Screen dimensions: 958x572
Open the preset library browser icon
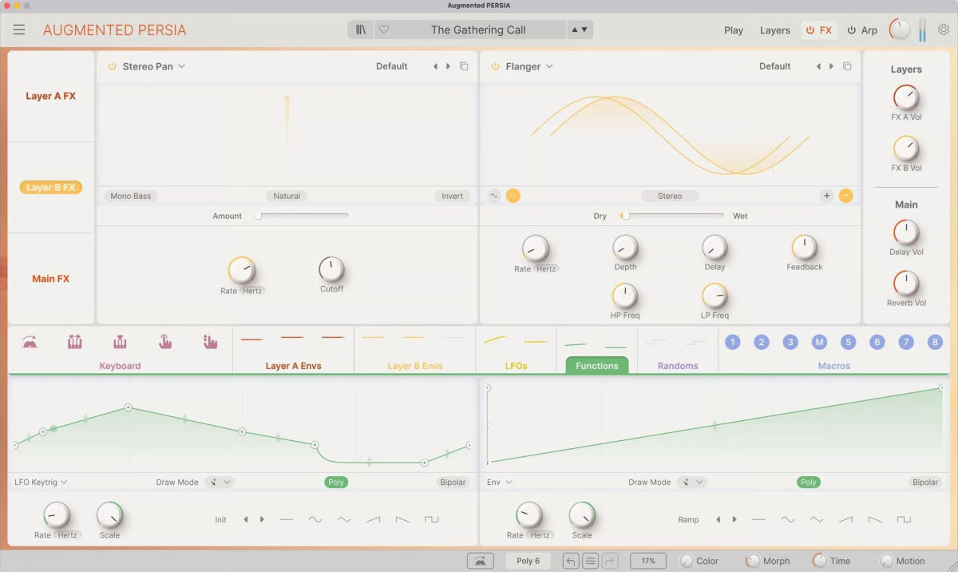pos(361,30)
